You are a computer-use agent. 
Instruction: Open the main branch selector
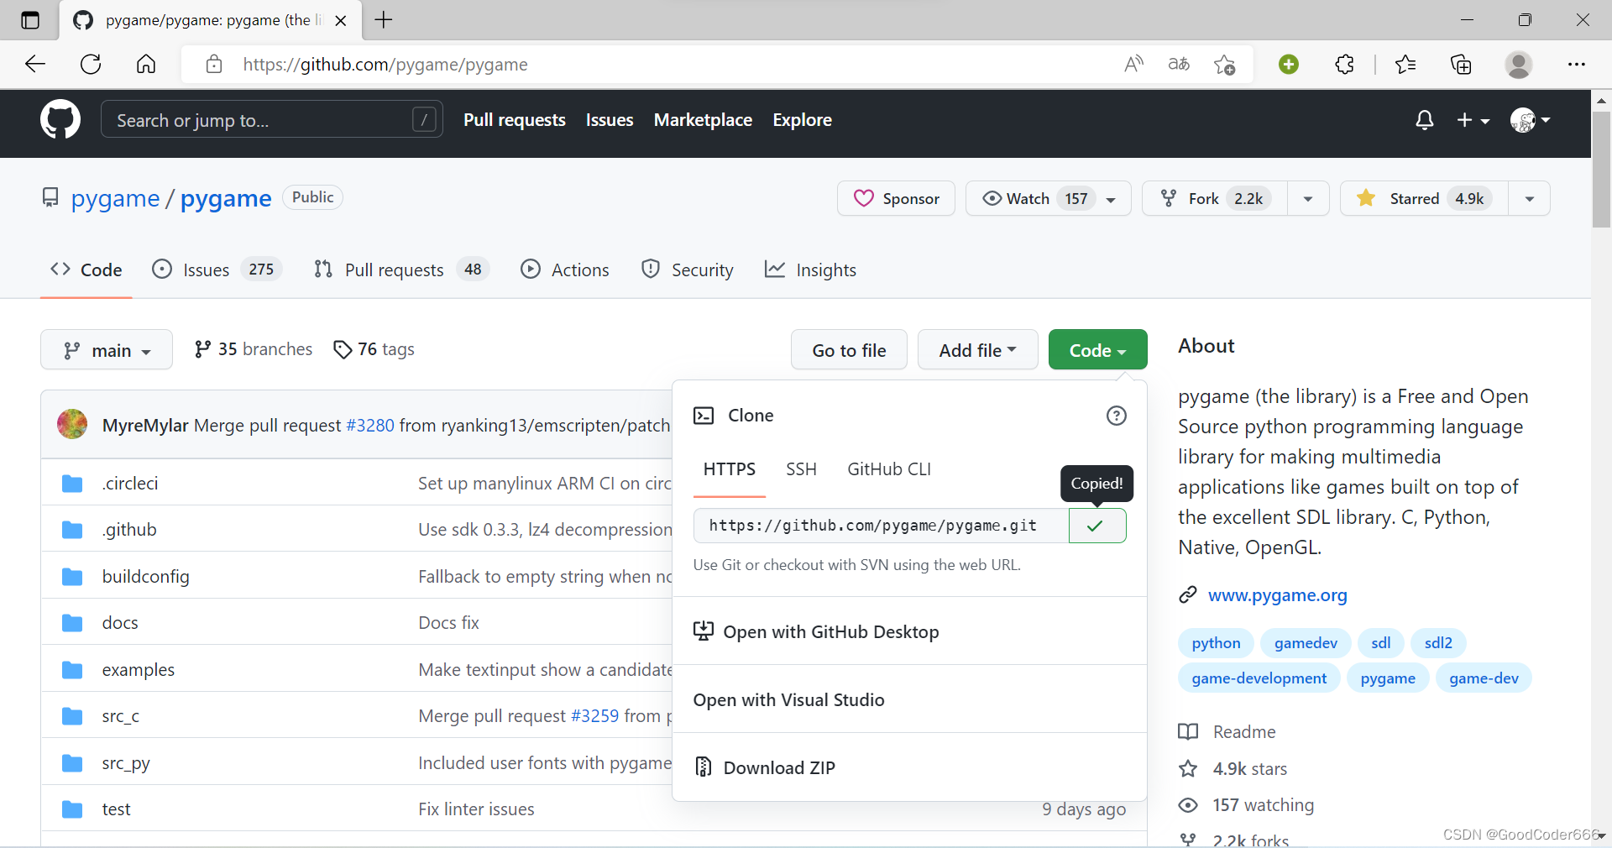point(107,349)
